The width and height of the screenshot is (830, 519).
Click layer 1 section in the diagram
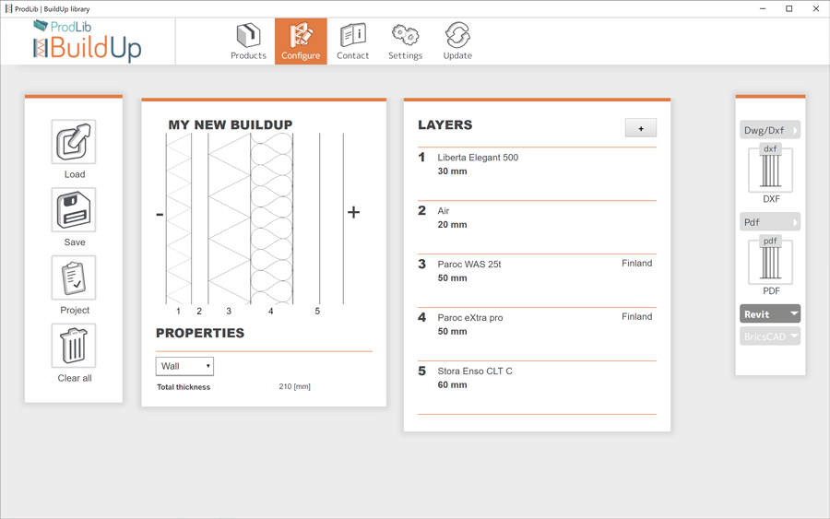tap(178, 218)
